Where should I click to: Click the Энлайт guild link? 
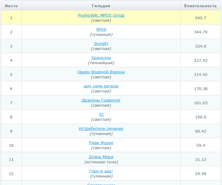(101, 44)
